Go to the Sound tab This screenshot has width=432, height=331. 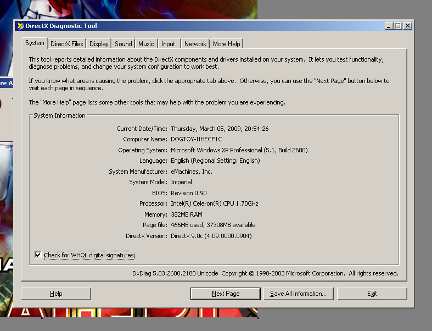coord(124,44)
